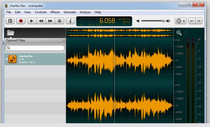Maximize the ocenaudio window
Screen dimensions: 210x127
point(189,5)
